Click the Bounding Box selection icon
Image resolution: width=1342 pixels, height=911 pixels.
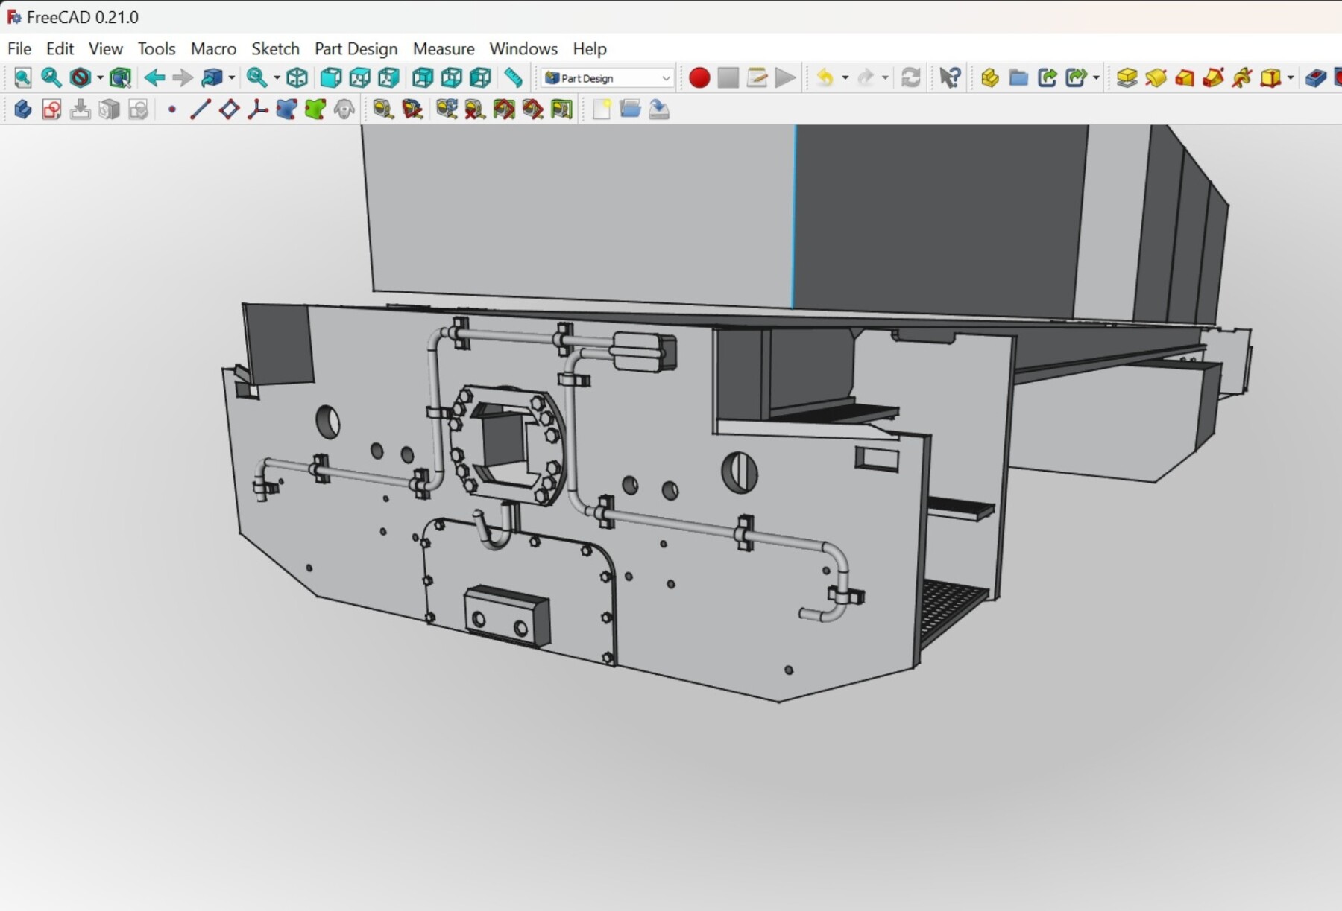[120, 77]
